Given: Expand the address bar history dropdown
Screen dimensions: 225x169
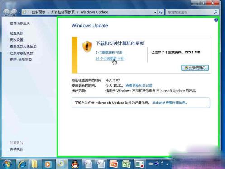Looking at the screenshot, I should click(x=155, y=12).
